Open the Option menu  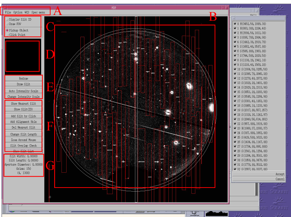(x=18, y=12)
